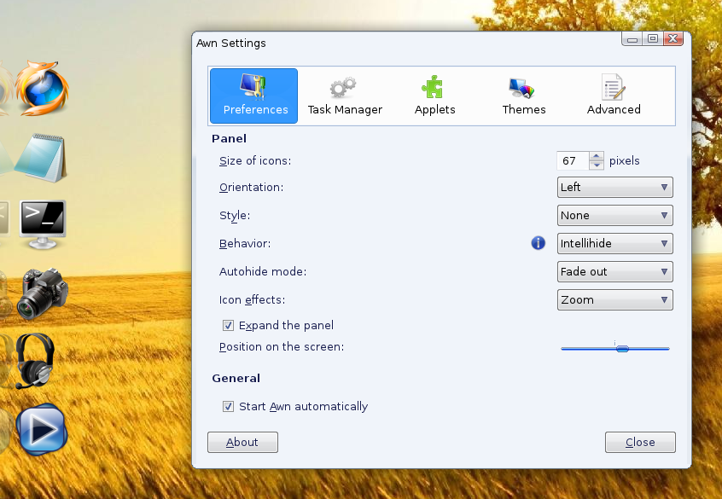
Task: Switch to the Themes tab
Action: tap(523, 96)
